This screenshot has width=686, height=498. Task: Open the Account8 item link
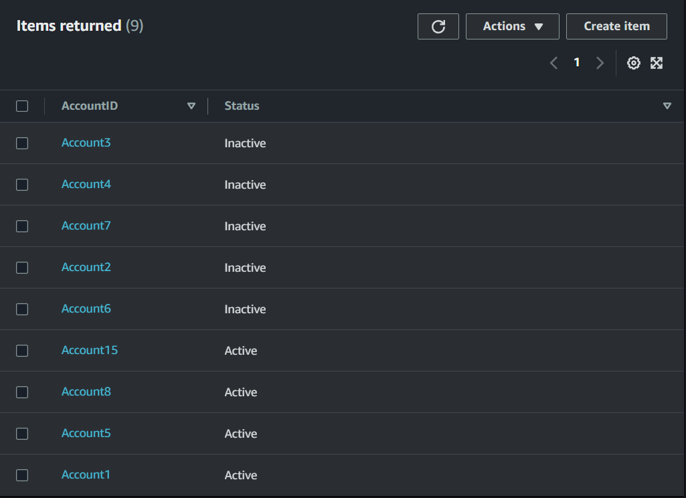(86, 392)
